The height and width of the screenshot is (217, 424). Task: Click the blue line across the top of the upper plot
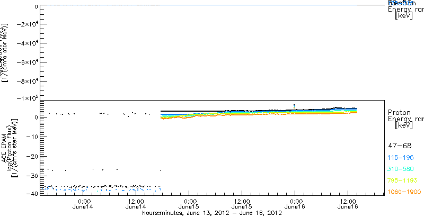(199, 5)
